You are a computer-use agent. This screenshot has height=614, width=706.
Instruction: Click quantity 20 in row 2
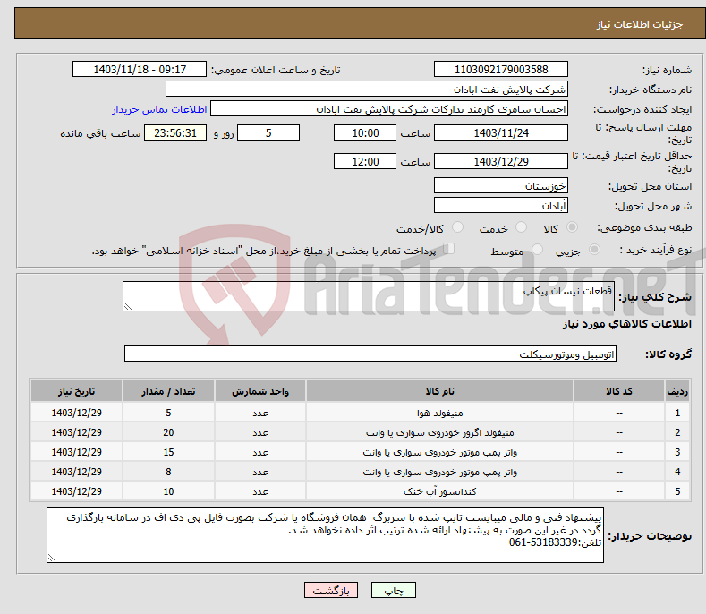coord(168,433)
